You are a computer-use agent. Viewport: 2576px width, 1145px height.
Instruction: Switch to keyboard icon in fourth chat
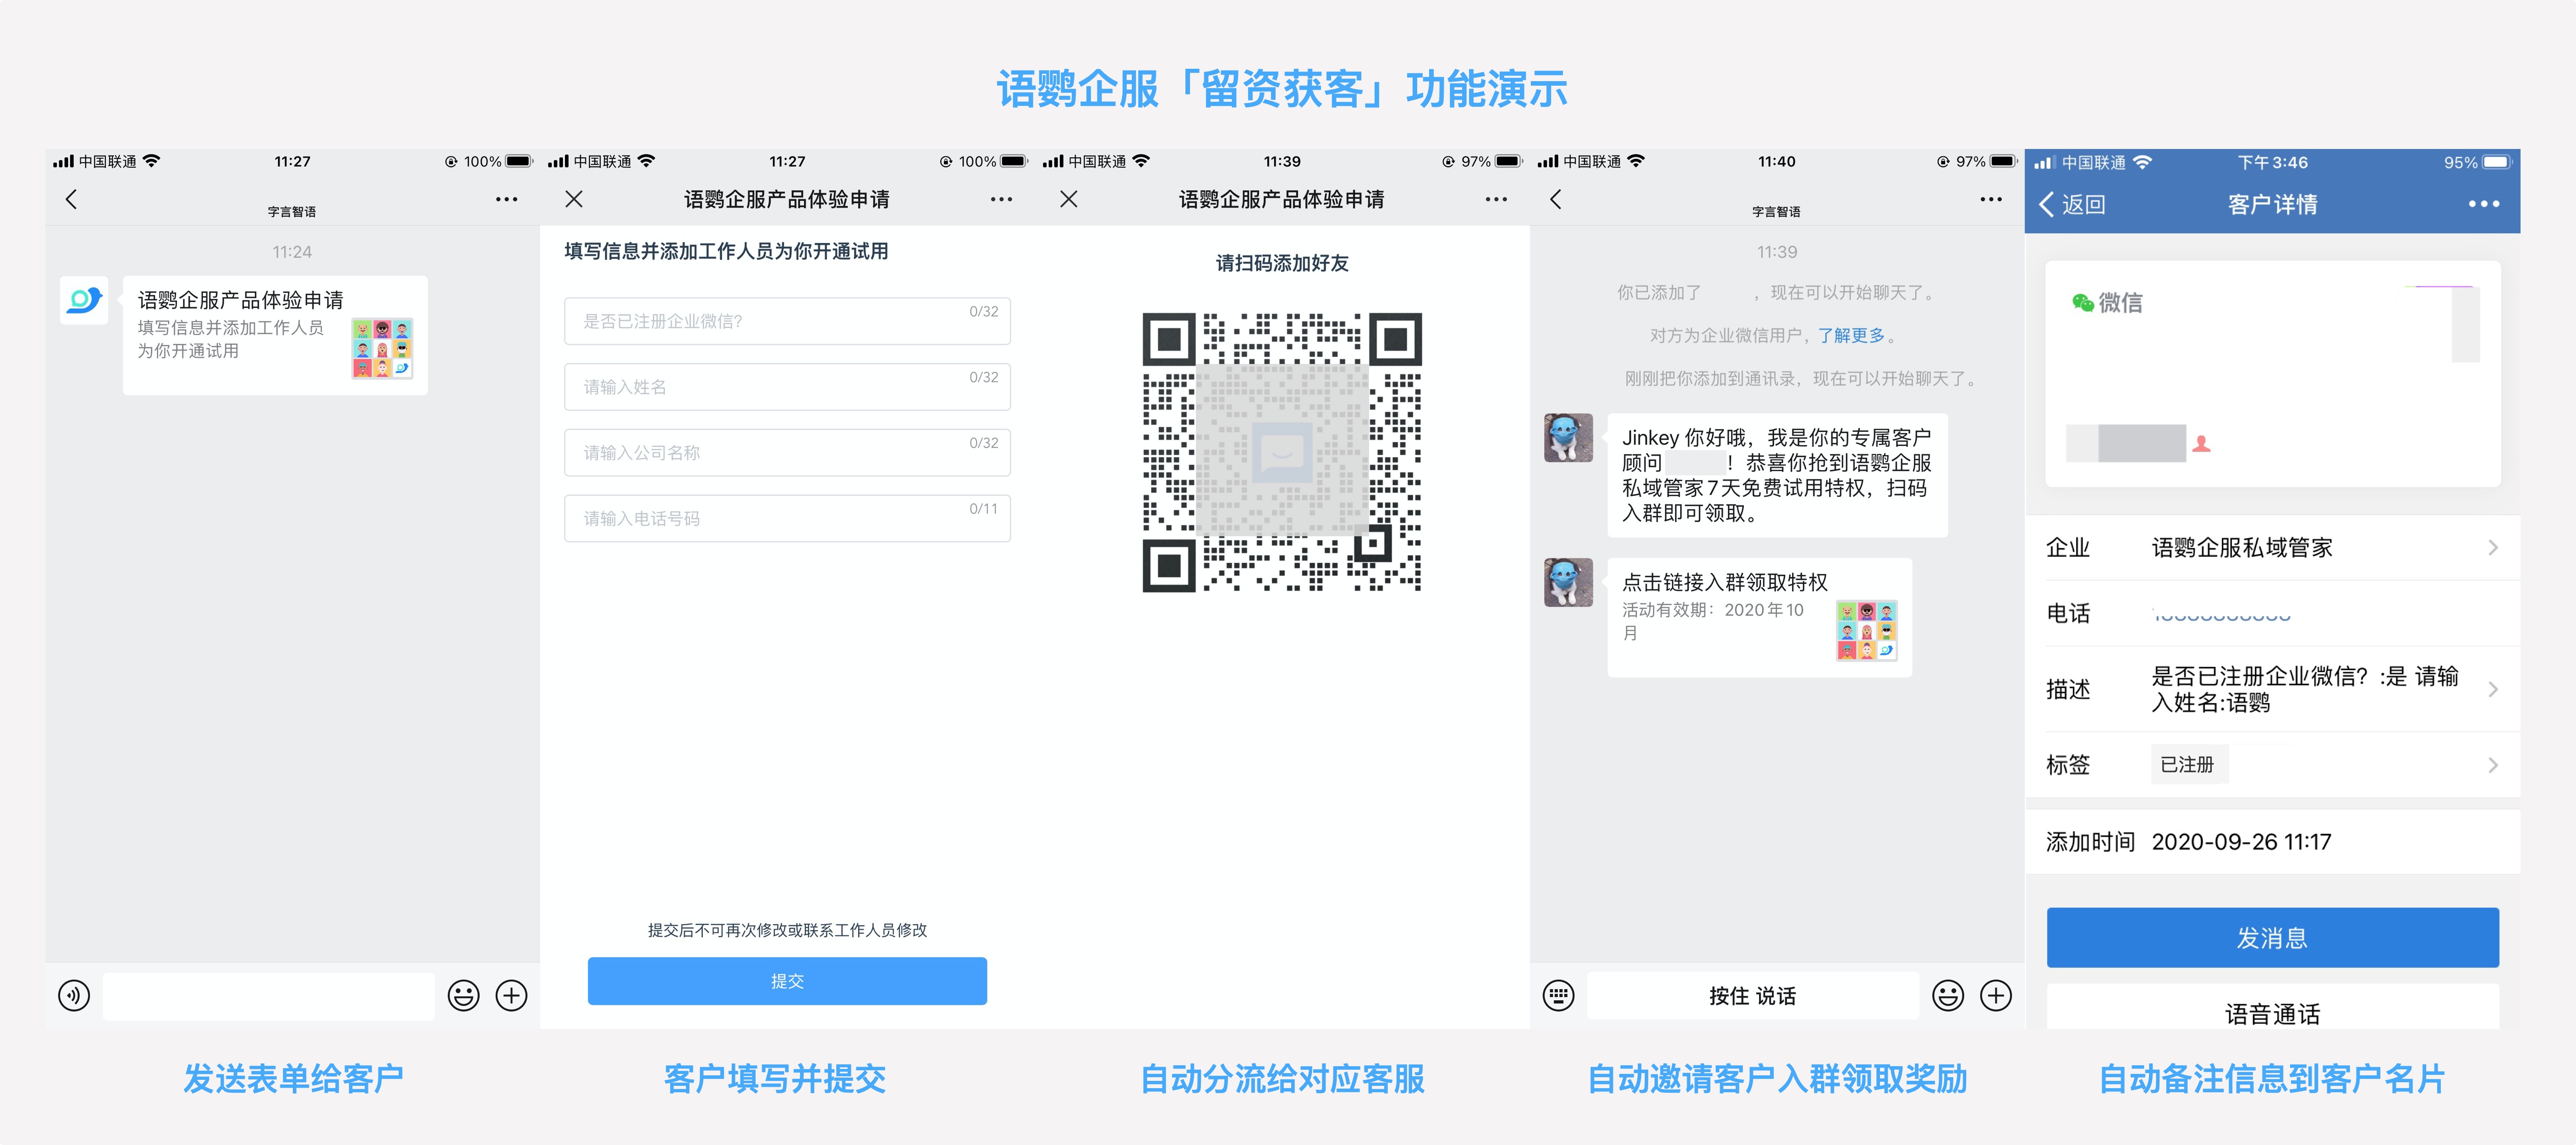point(1558,995)
